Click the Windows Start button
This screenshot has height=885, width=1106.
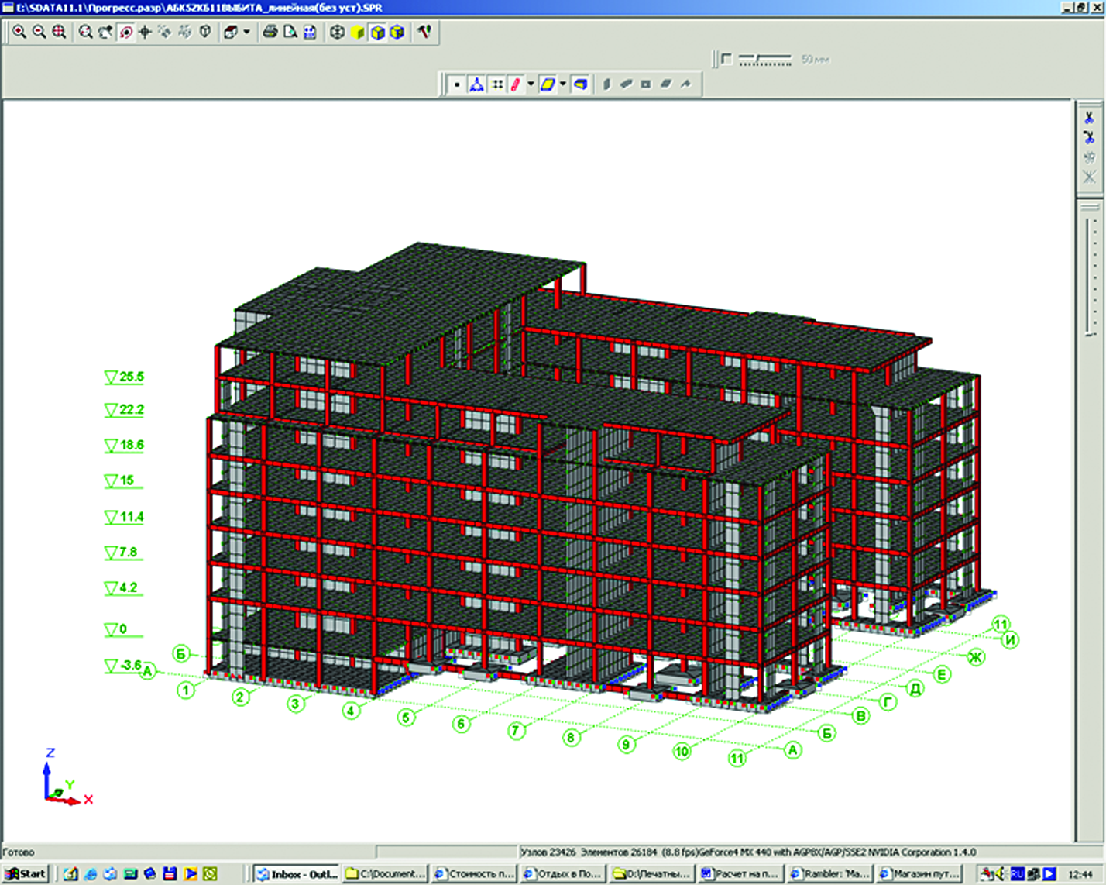(26, 874)
